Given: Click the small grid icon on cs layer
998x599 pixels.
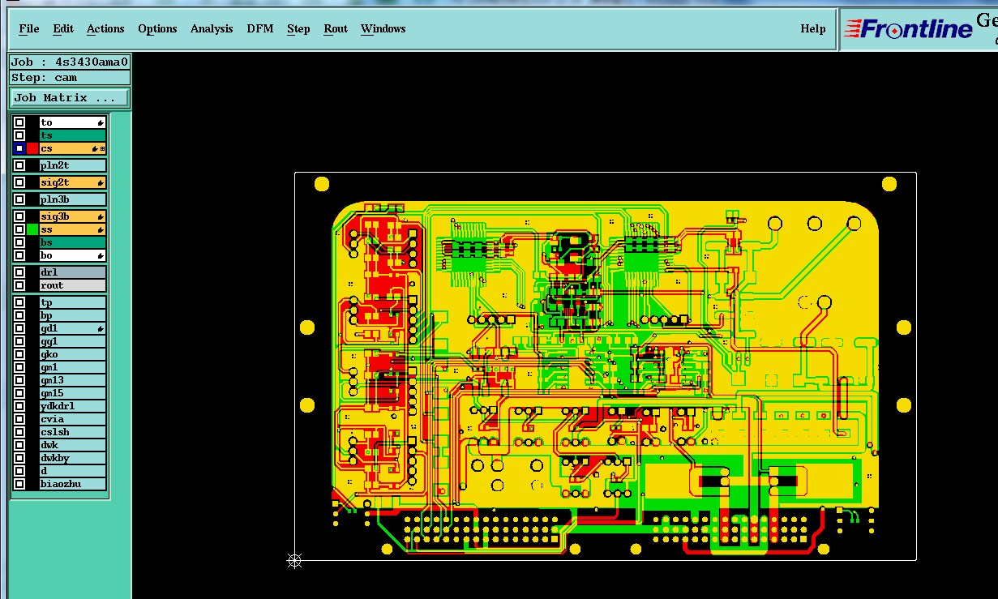Looking at the screenshot, I should tap(103, 149).
